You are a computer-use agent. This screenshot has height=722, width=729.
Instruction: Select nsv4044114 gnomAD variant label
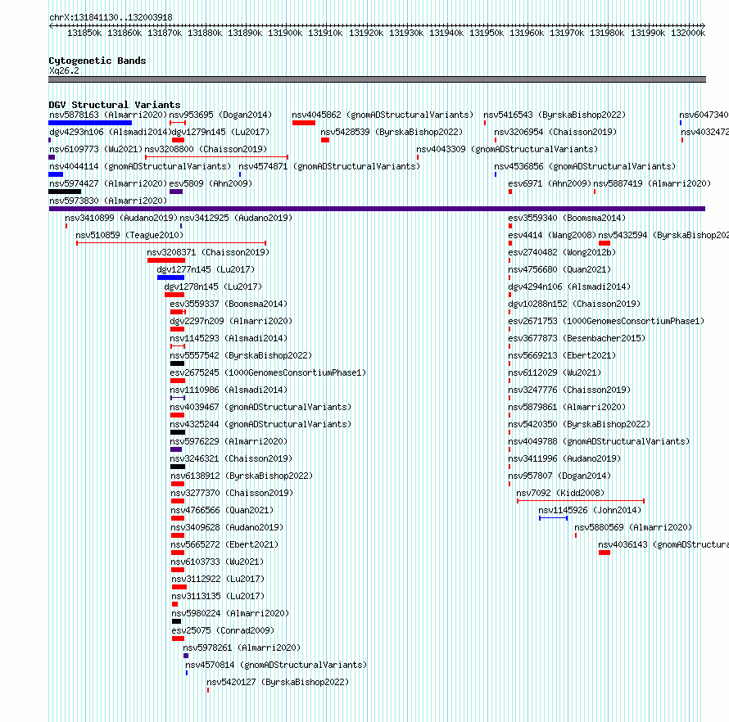(x=140, y=166)
